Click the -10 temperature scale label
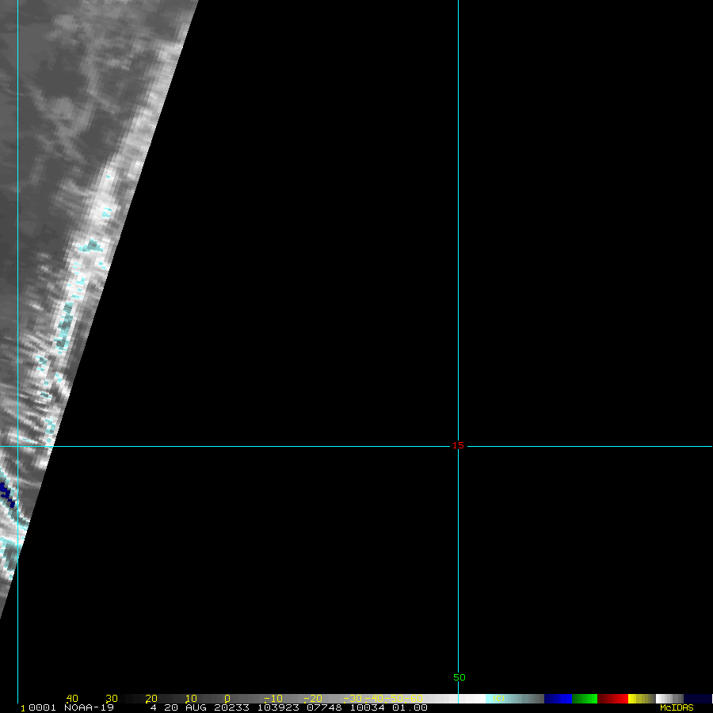This screenshot has height=713, width=713. [x=270, y=699]
